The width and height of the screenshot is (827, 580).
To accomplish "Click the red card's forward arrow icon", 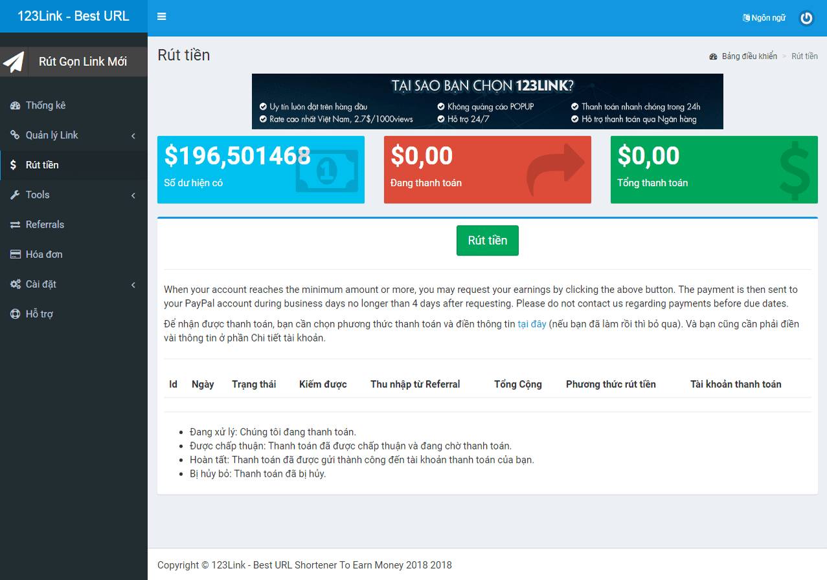I will click(x=556, y=169).
